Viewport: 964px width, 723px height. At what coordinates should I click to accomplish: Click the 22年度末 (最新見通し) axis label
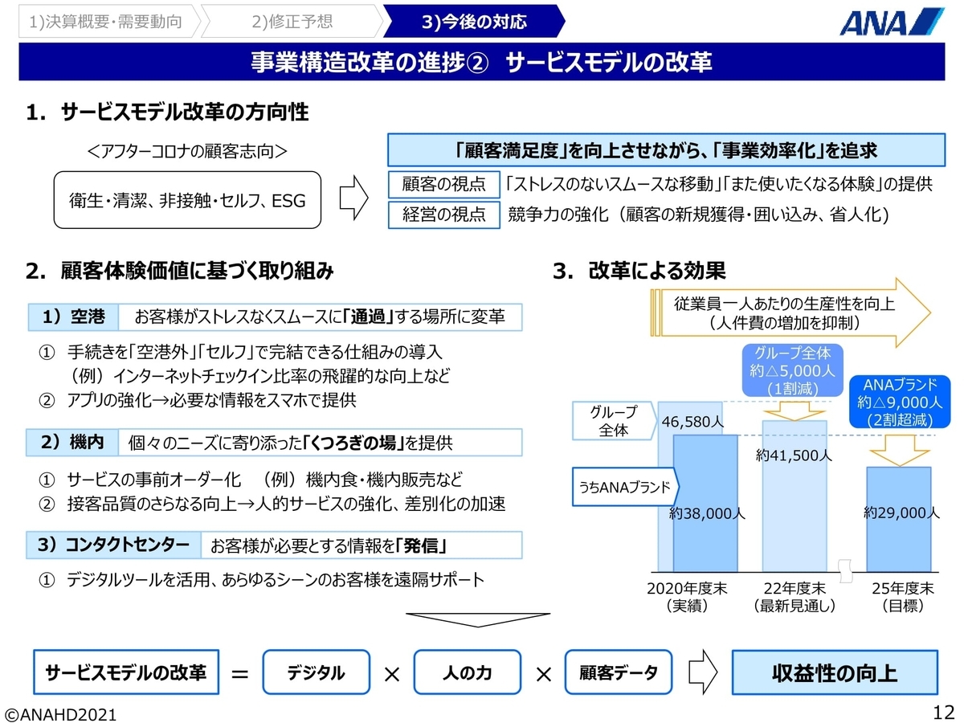pos(795,597)
